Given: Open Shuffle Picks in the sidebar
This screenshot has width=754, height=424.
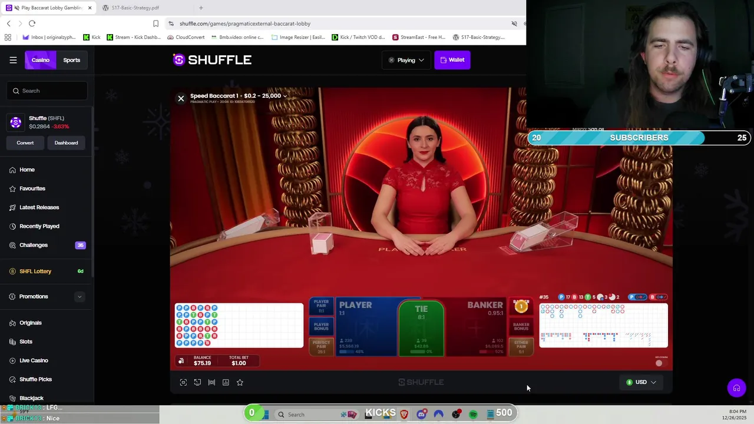Looking at the screenshot, I should coord(35,379).
